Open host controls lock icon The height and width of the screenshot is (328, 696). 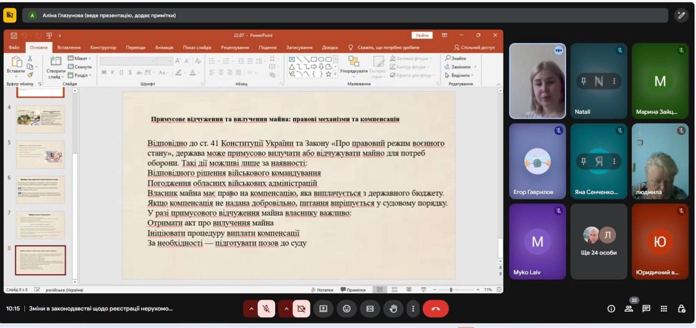[681, 308]
